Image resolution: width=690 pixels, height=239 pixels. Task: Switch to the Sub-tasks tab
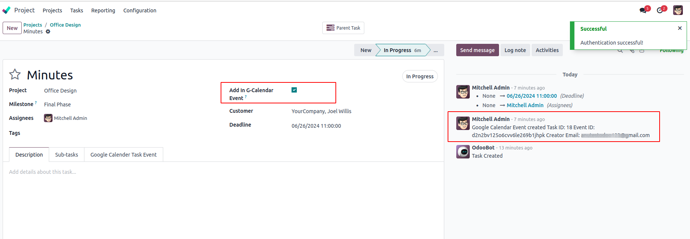(66, 155)
